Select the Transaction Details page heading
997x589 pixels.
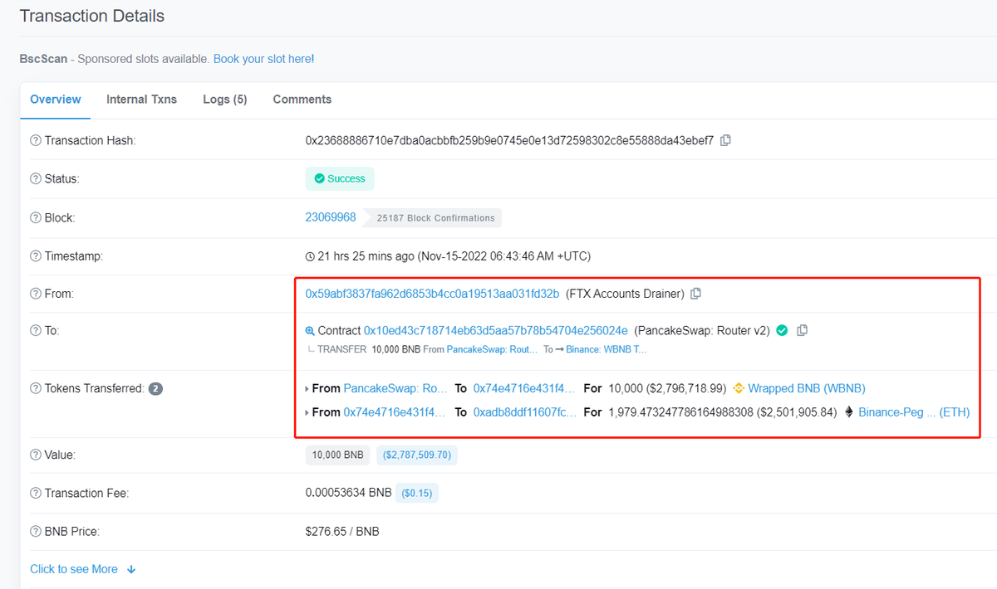point(92,16)
